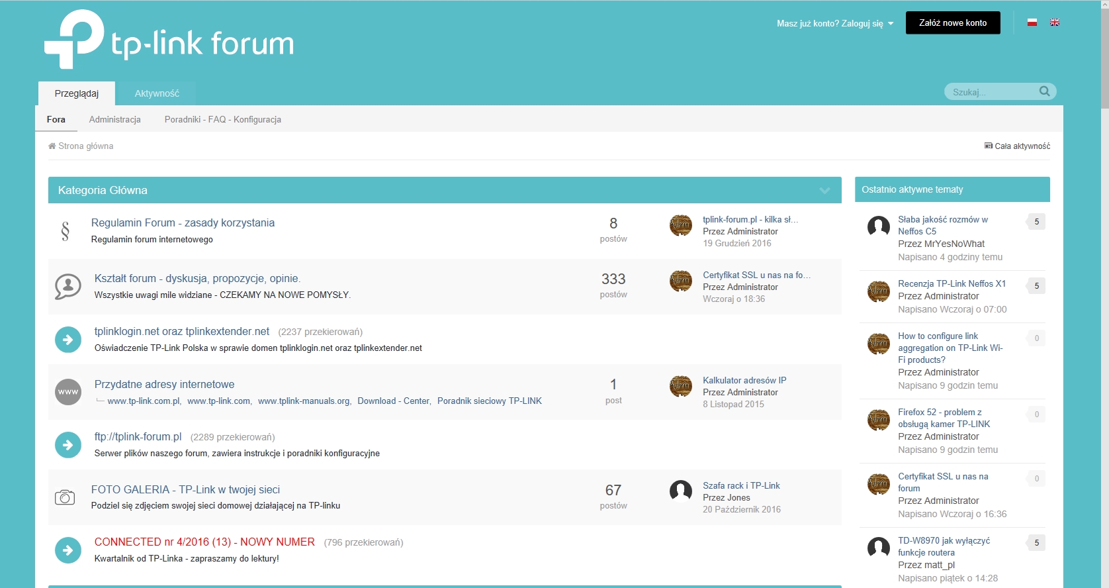
Task: Open the Fora submenu item
Action: pyautogui.click(x=56, y=119)
